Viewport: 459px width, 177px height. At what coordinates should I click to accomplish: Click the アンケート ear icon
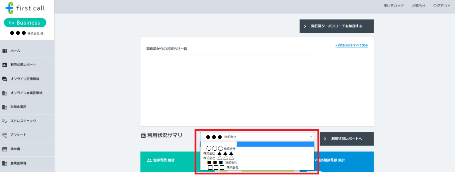pyautogui.click(x=5, y=135)
